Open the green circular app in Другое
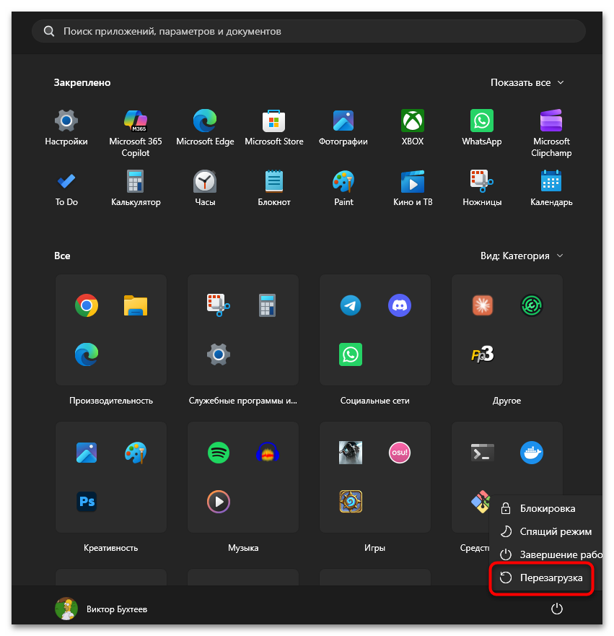 [x=531, y=305]
